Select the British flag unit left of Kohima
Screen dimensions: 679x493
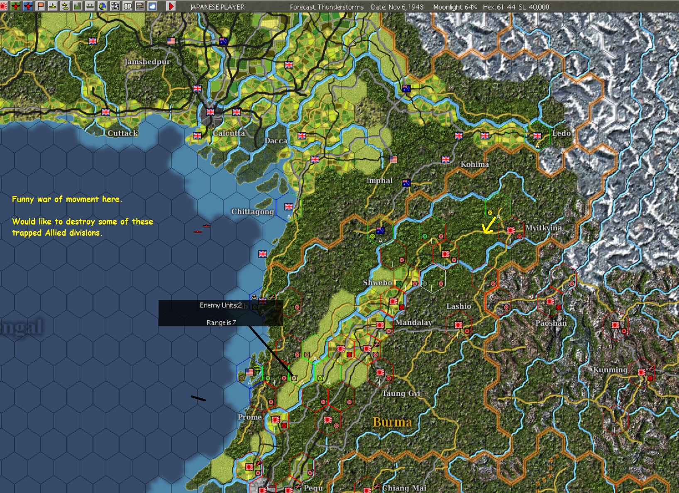coord(446,159)
